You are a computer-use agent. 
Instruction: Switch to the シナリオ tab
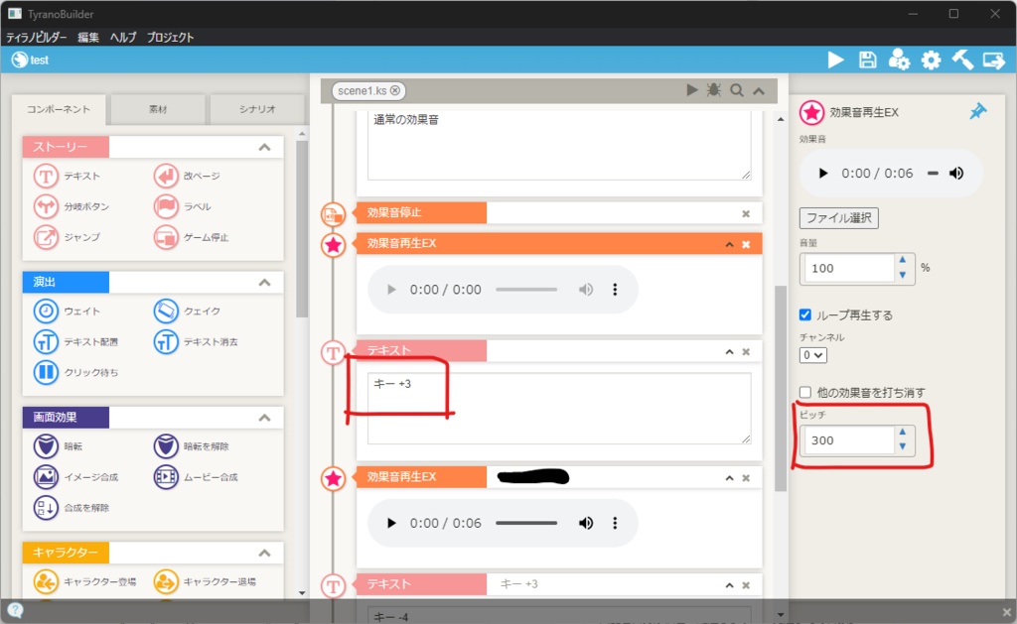[x=257, y=109]
